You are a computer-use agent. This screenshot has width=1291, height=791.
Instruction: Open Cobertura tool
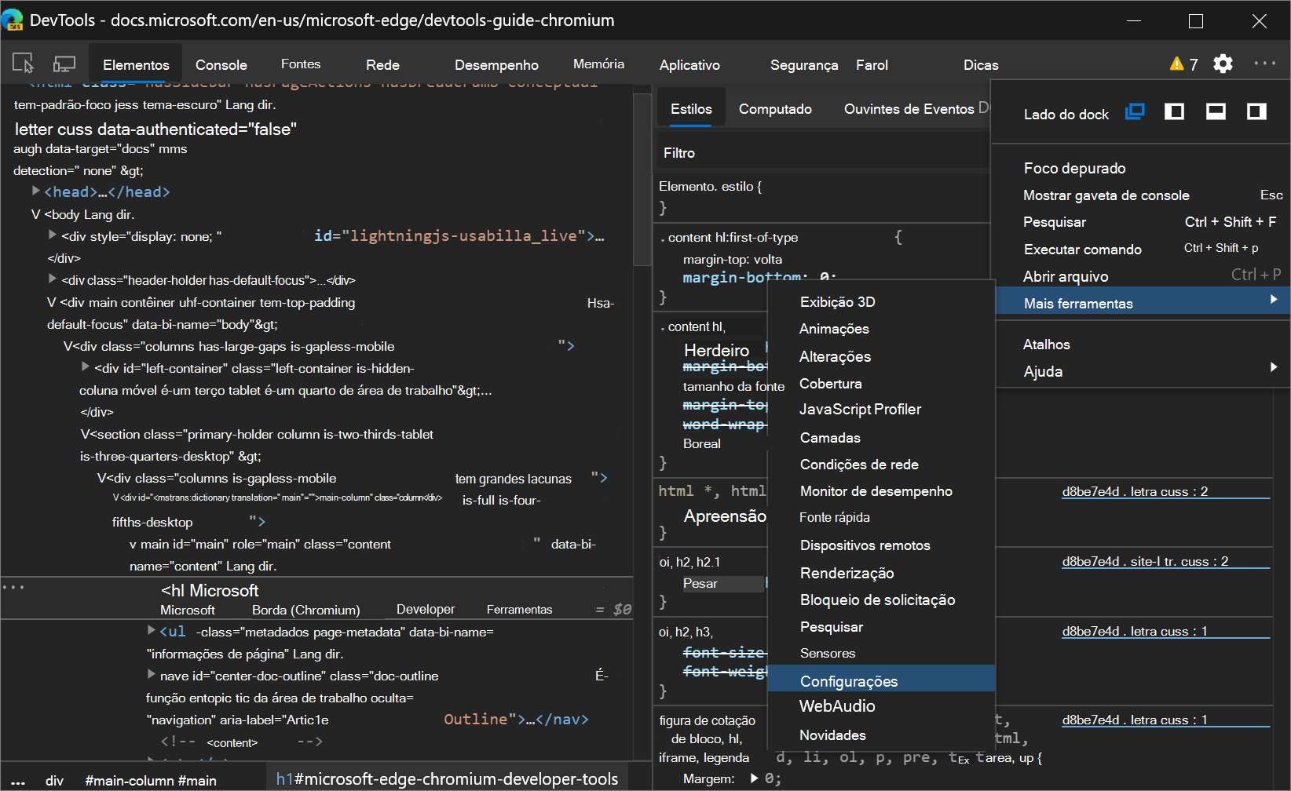coord(881,384)
